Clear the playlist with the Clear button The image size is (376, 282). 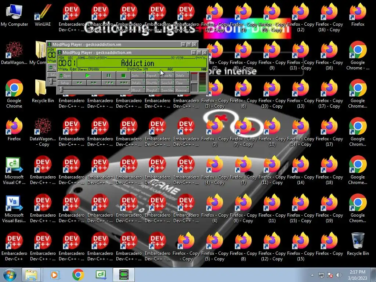[182, 83]
